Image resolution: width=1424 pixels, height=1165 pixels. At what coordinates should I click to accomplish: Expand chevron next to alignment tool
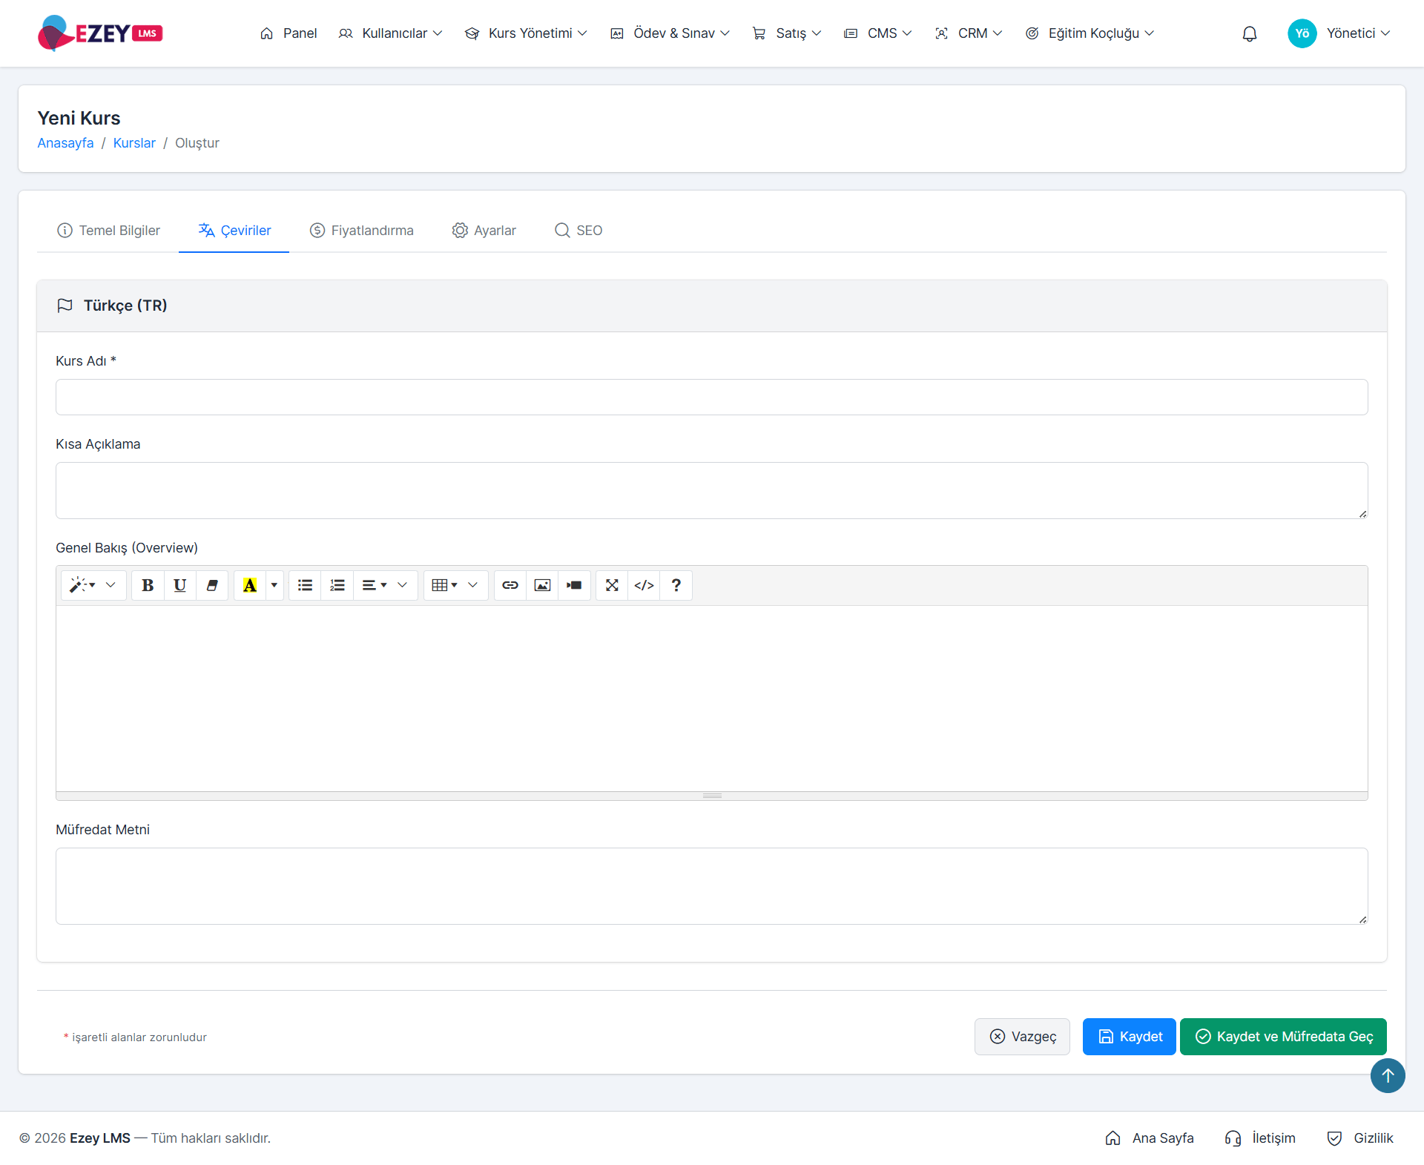click(403, 585)
